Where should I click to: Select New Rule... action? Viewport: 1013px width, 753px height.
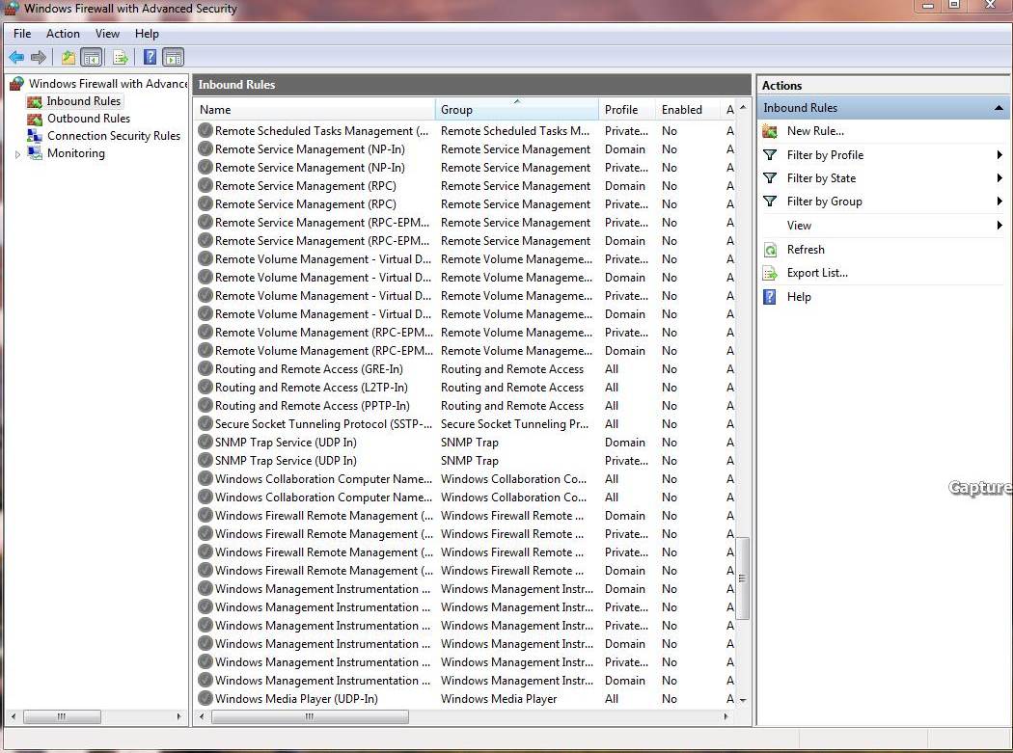point(815,131)
